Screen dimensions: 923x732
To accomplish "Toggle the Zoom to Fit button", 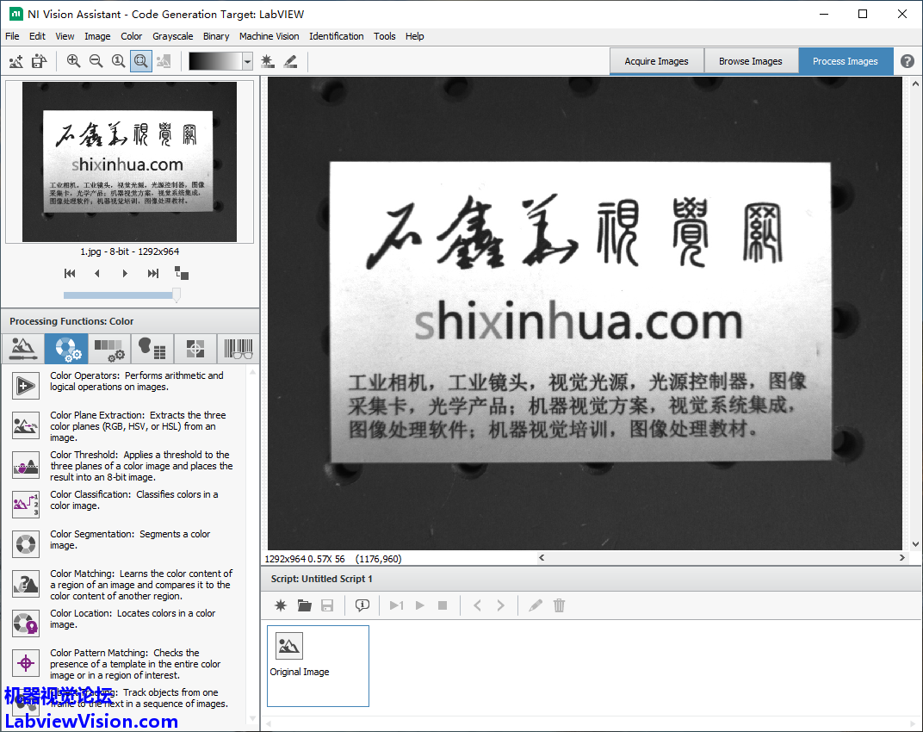I will [x=140, y=61].
